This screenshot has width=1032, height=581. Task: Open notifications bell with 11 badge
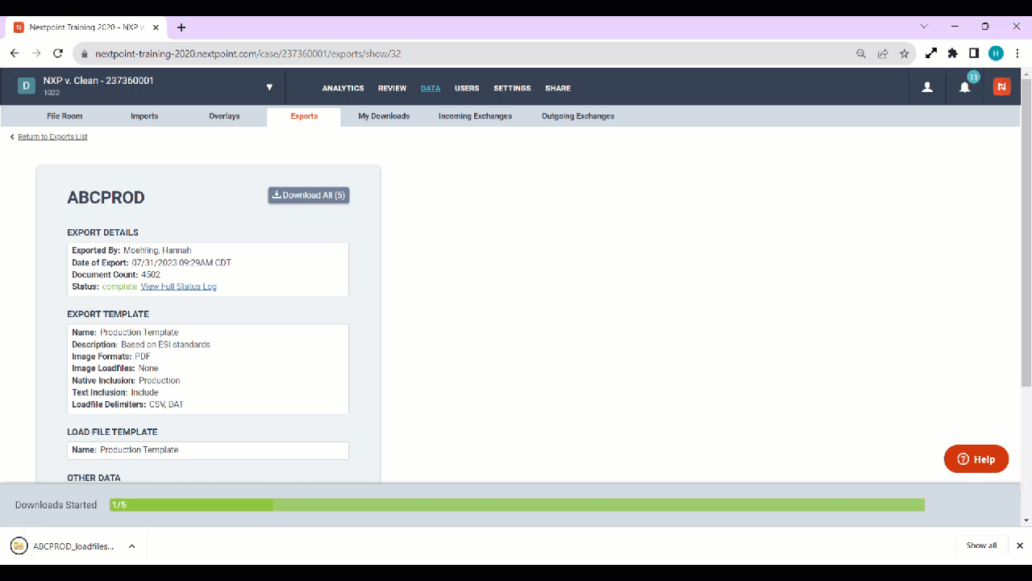tap(965, 86)
